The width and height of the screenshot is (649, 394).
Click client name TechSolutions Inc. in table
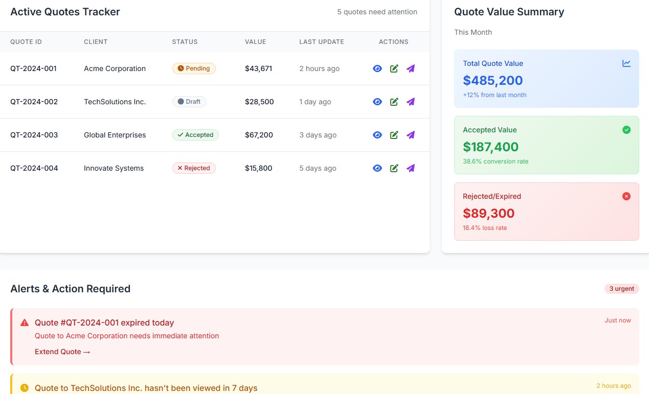pyautogui.click(x=115, y=102)
